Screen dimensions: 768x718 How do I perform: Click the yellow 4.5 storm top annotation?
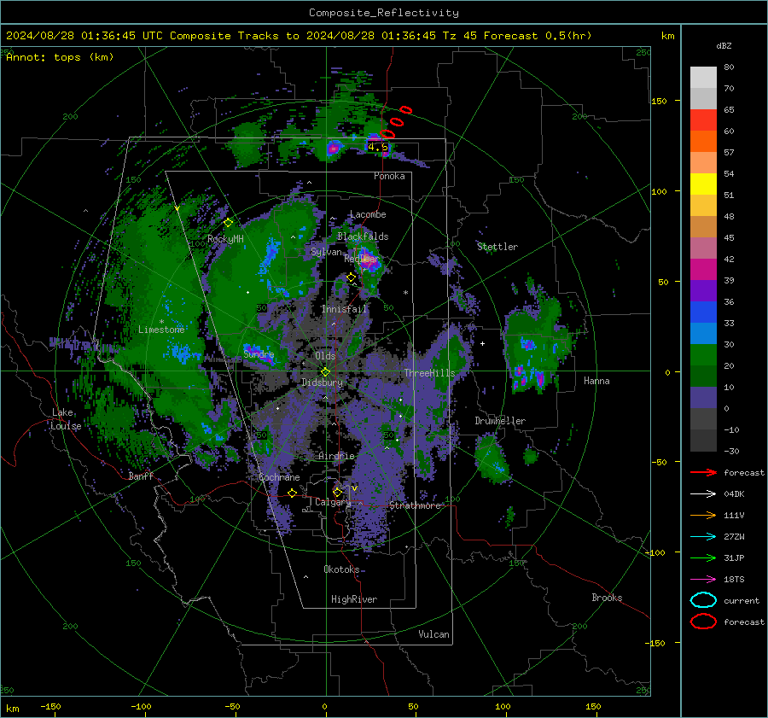[x=378, y=147]
